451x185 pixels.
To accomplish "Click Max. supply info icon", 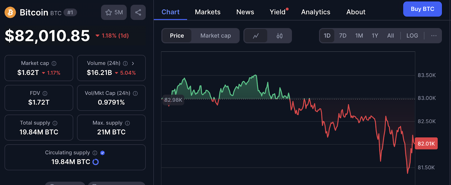I will coord(127,123).
